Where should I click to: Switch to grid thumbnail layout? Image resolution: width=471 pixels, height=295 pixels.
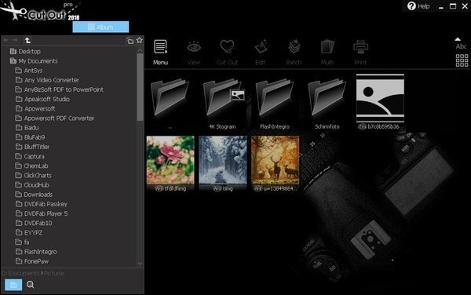pyautogui.click(x=462, y=60)
